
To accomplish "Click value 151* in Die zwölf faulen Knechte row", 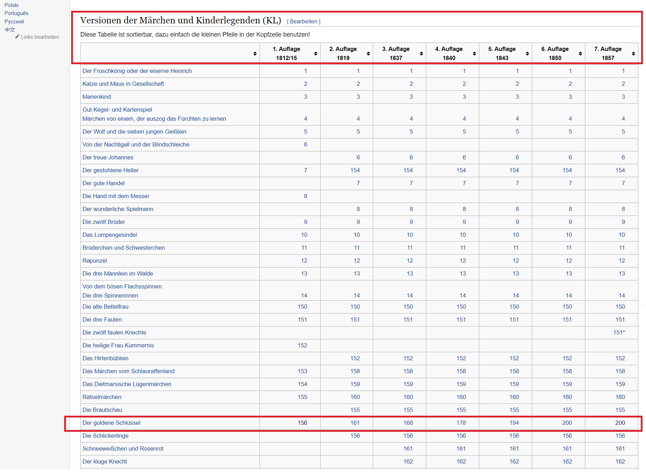I will 619,332.
